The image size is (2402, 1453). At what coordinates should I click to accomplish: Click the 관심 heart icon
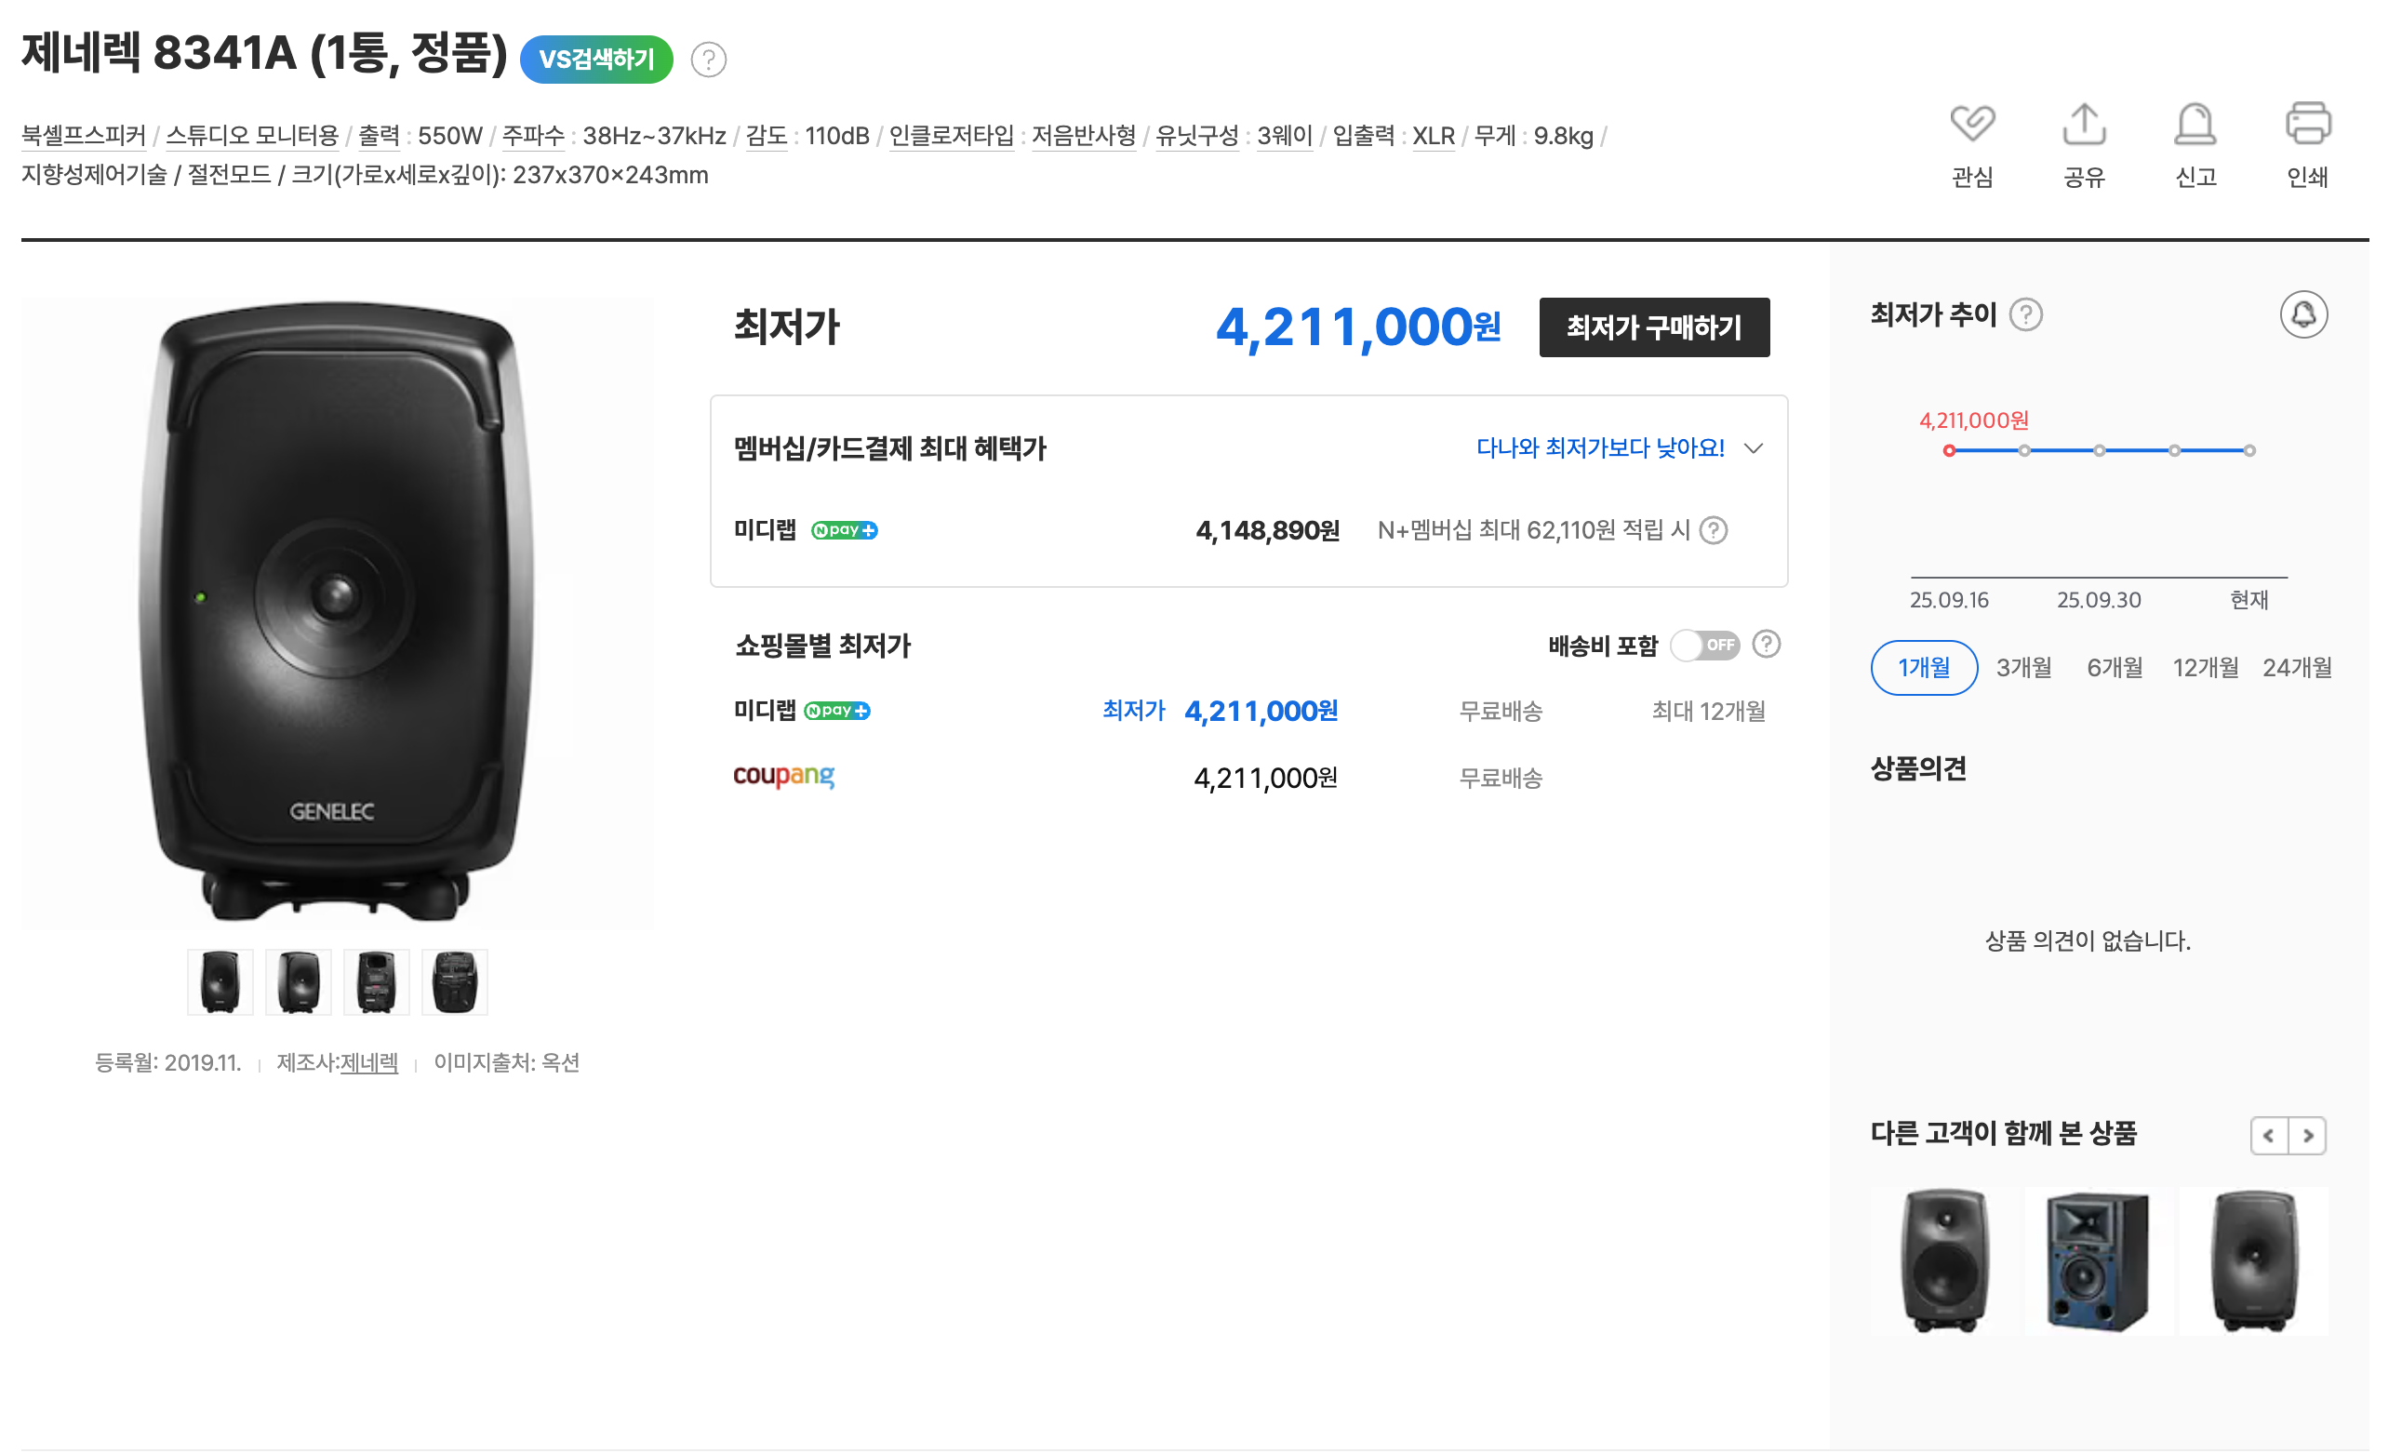(1971, 124)
